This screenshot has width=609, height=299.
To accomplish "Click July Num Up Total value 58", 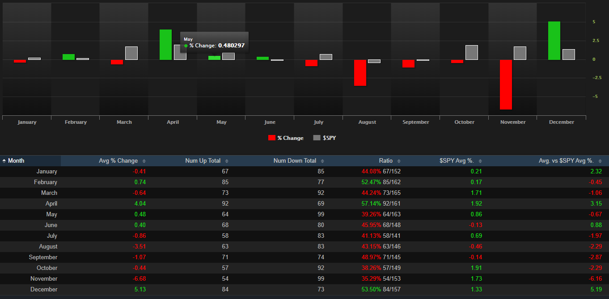I will [225, 236].
